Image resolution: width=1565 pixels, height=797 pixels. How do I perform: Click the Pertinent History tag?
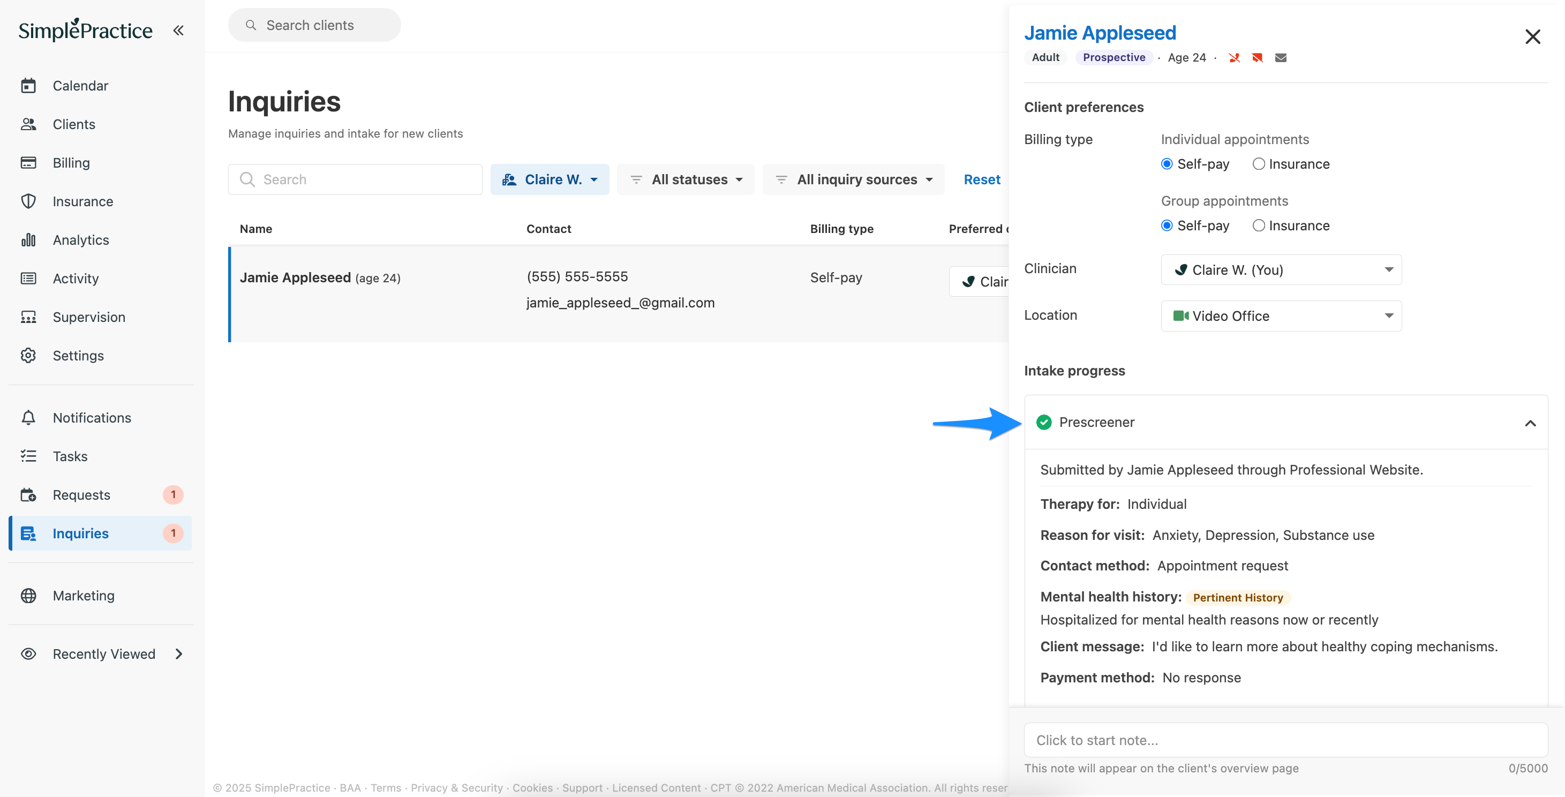[1238, 598]
